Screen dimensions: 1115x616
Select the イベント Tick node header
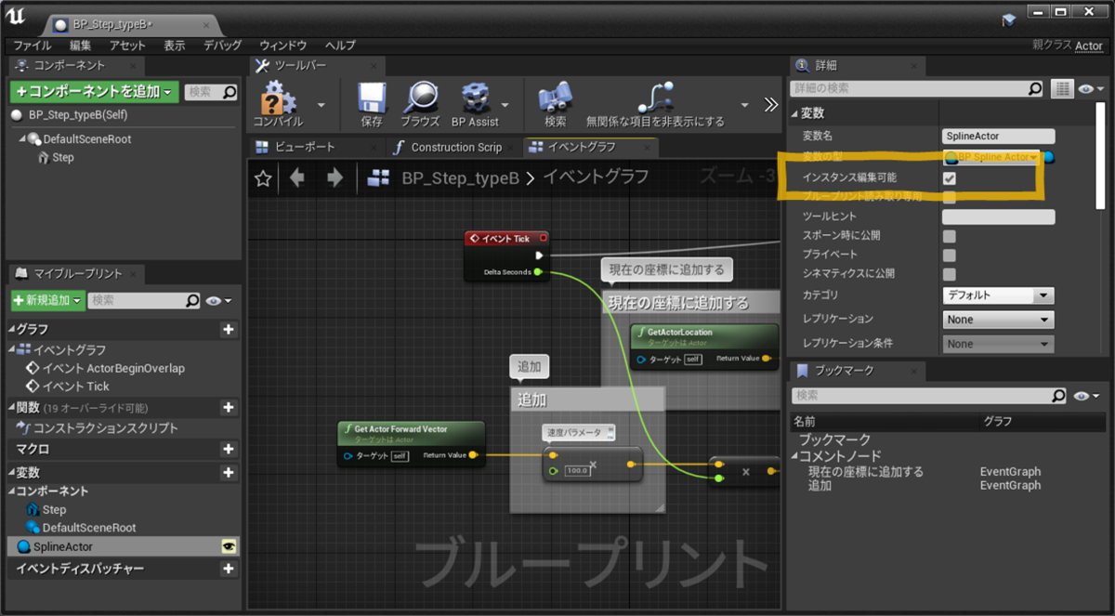(506, 239)
